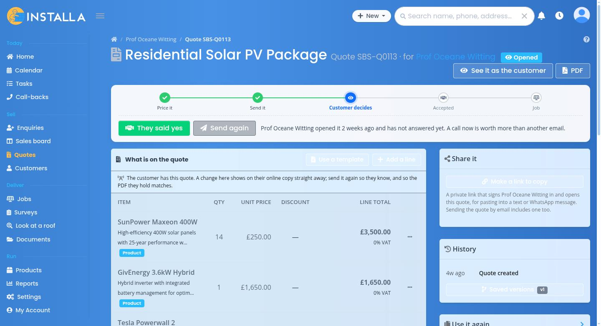Click the LINE TOTAL column header

[x=375, y=202]
